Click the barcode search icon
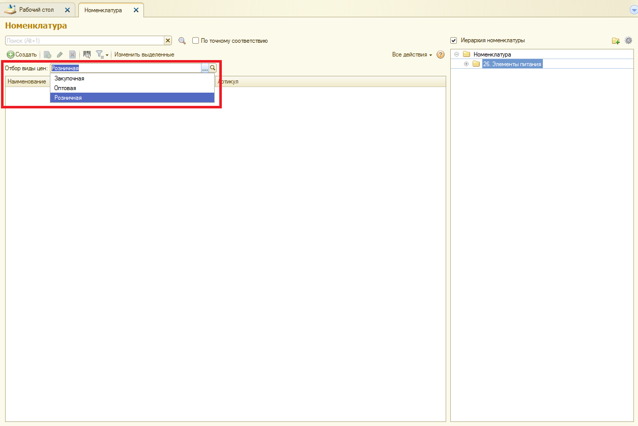 pos(87,54)
